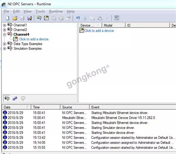Click 'Click to add a device' under Channel4
The image size is (176, 154).
(34, 39)
